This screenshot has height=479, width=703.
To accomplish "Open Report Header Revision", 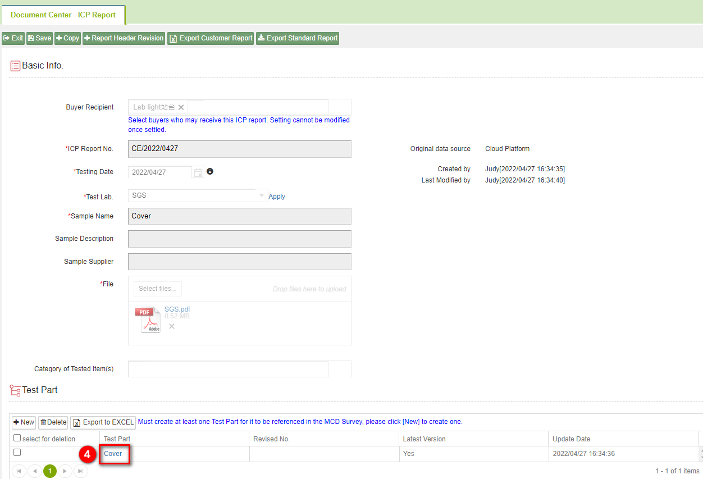I will click(124, 38).
